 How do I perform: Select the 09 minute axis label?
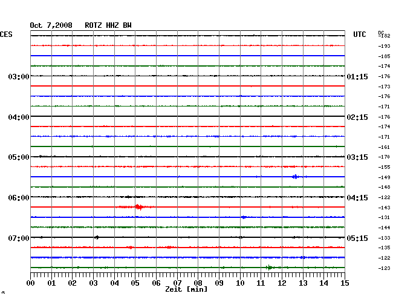click(219, 283)
